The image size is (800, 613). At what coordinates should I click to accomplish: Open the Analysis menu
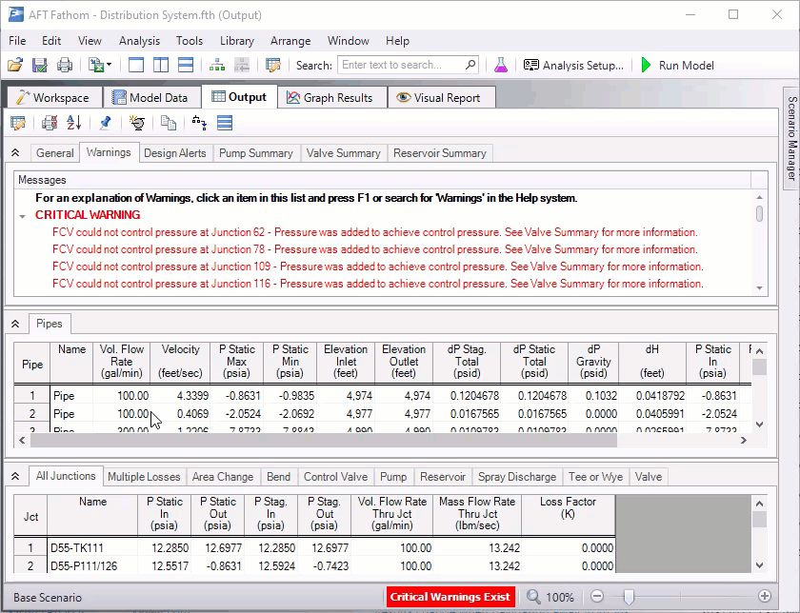[139, 41]
